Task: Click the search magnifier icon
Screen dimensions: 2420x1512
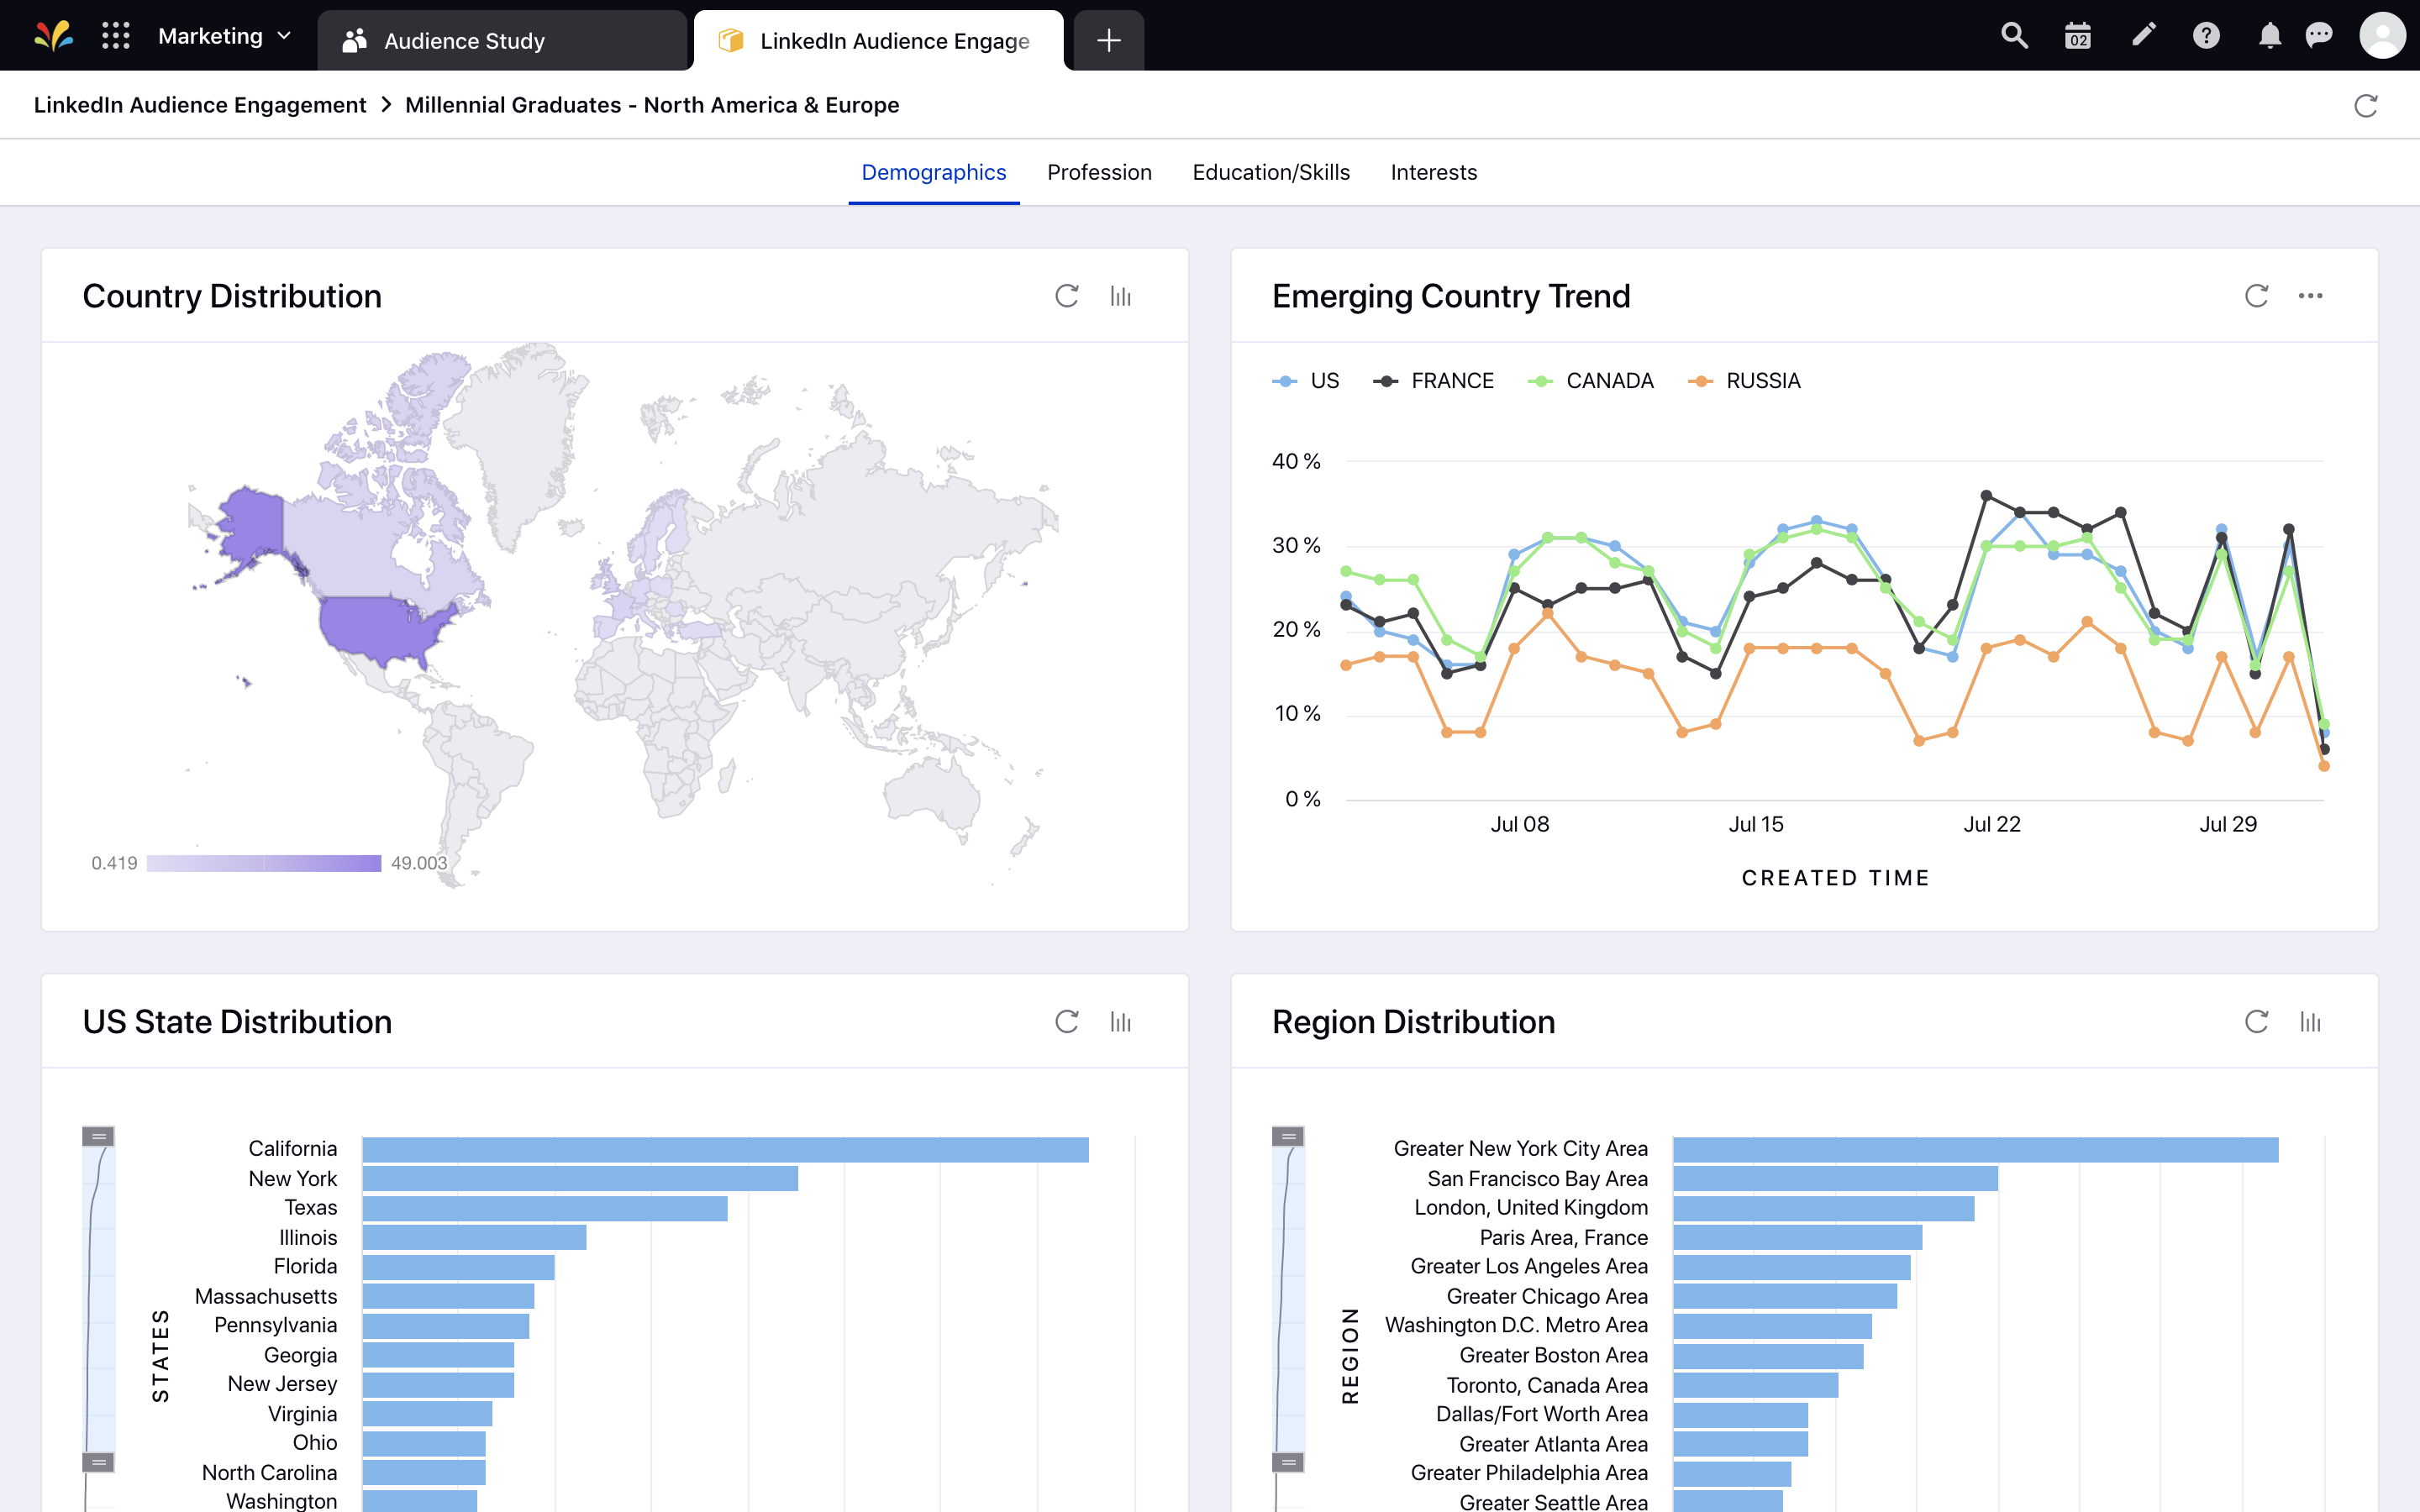Action: 2014,37
